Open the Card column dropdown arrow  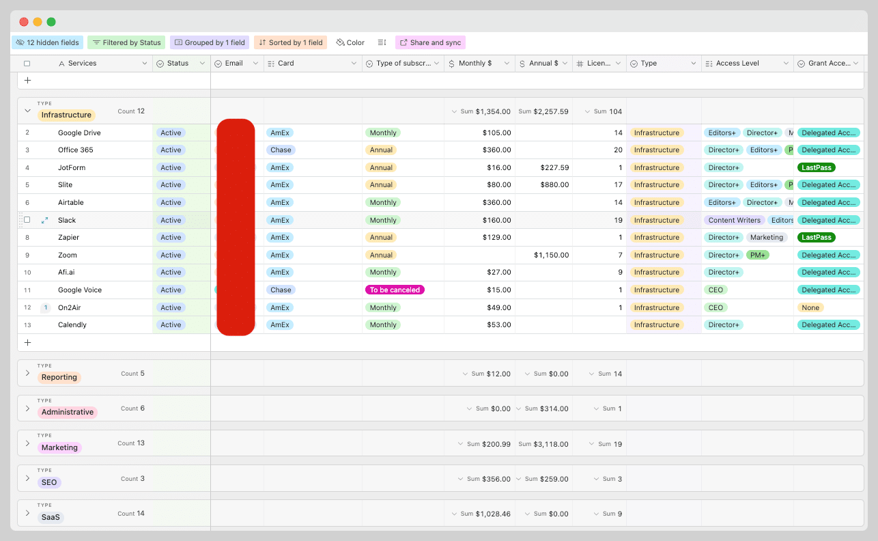(354, 64)
